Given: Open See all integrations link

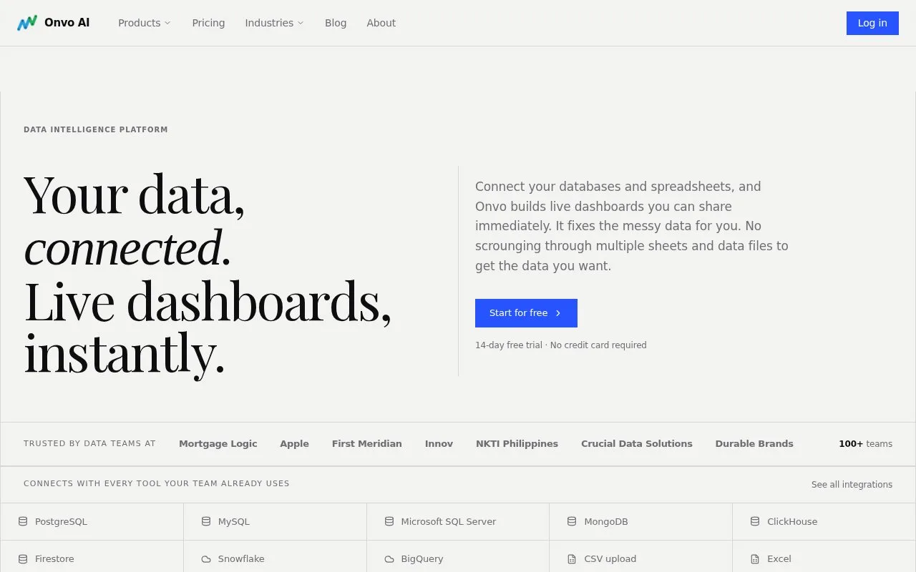Looking at the screenshot, I should point(852,484).
